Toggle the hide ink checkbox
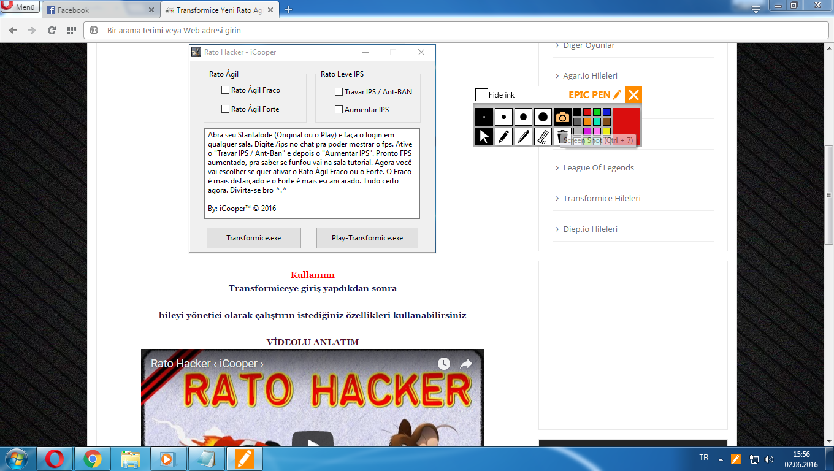 (x=481, y=94)
